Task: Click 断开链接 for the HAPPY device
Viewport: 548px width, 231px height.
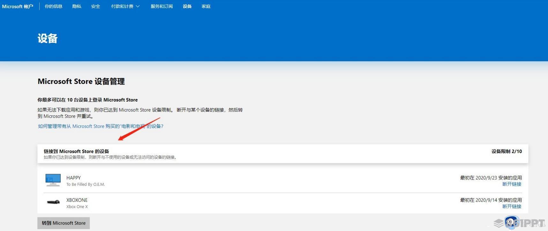Action: pyautogui.click(x=512, y=184)
